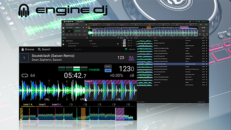The width and height of the screenshot is (231, 130).
Task: Open the Browse library icon
Action: click(22, 49)
